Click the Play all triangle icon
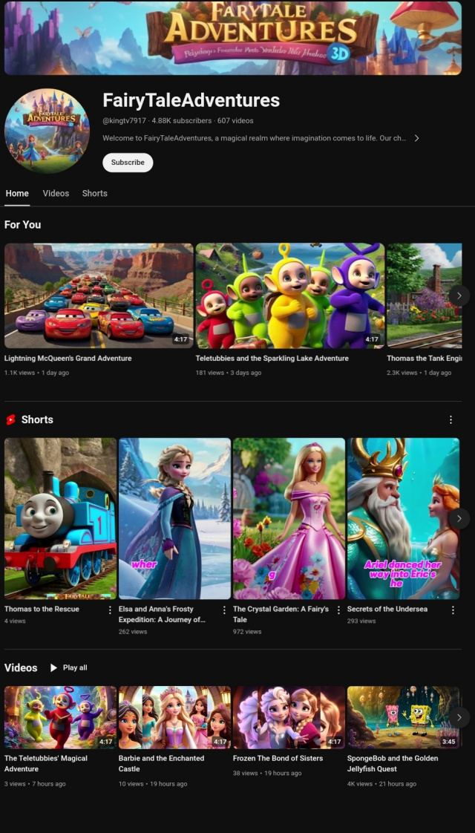This screenshot has height=833, width=475. pos(53,667)
